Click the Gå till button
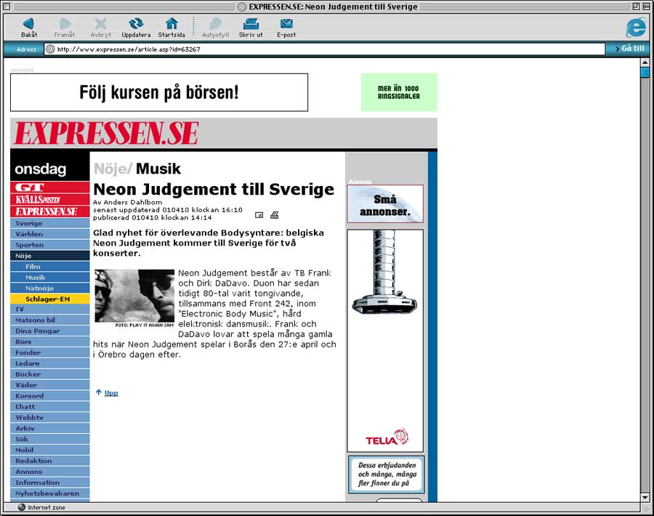The height and width of the screenshot is (516, 654). point(630,49)
